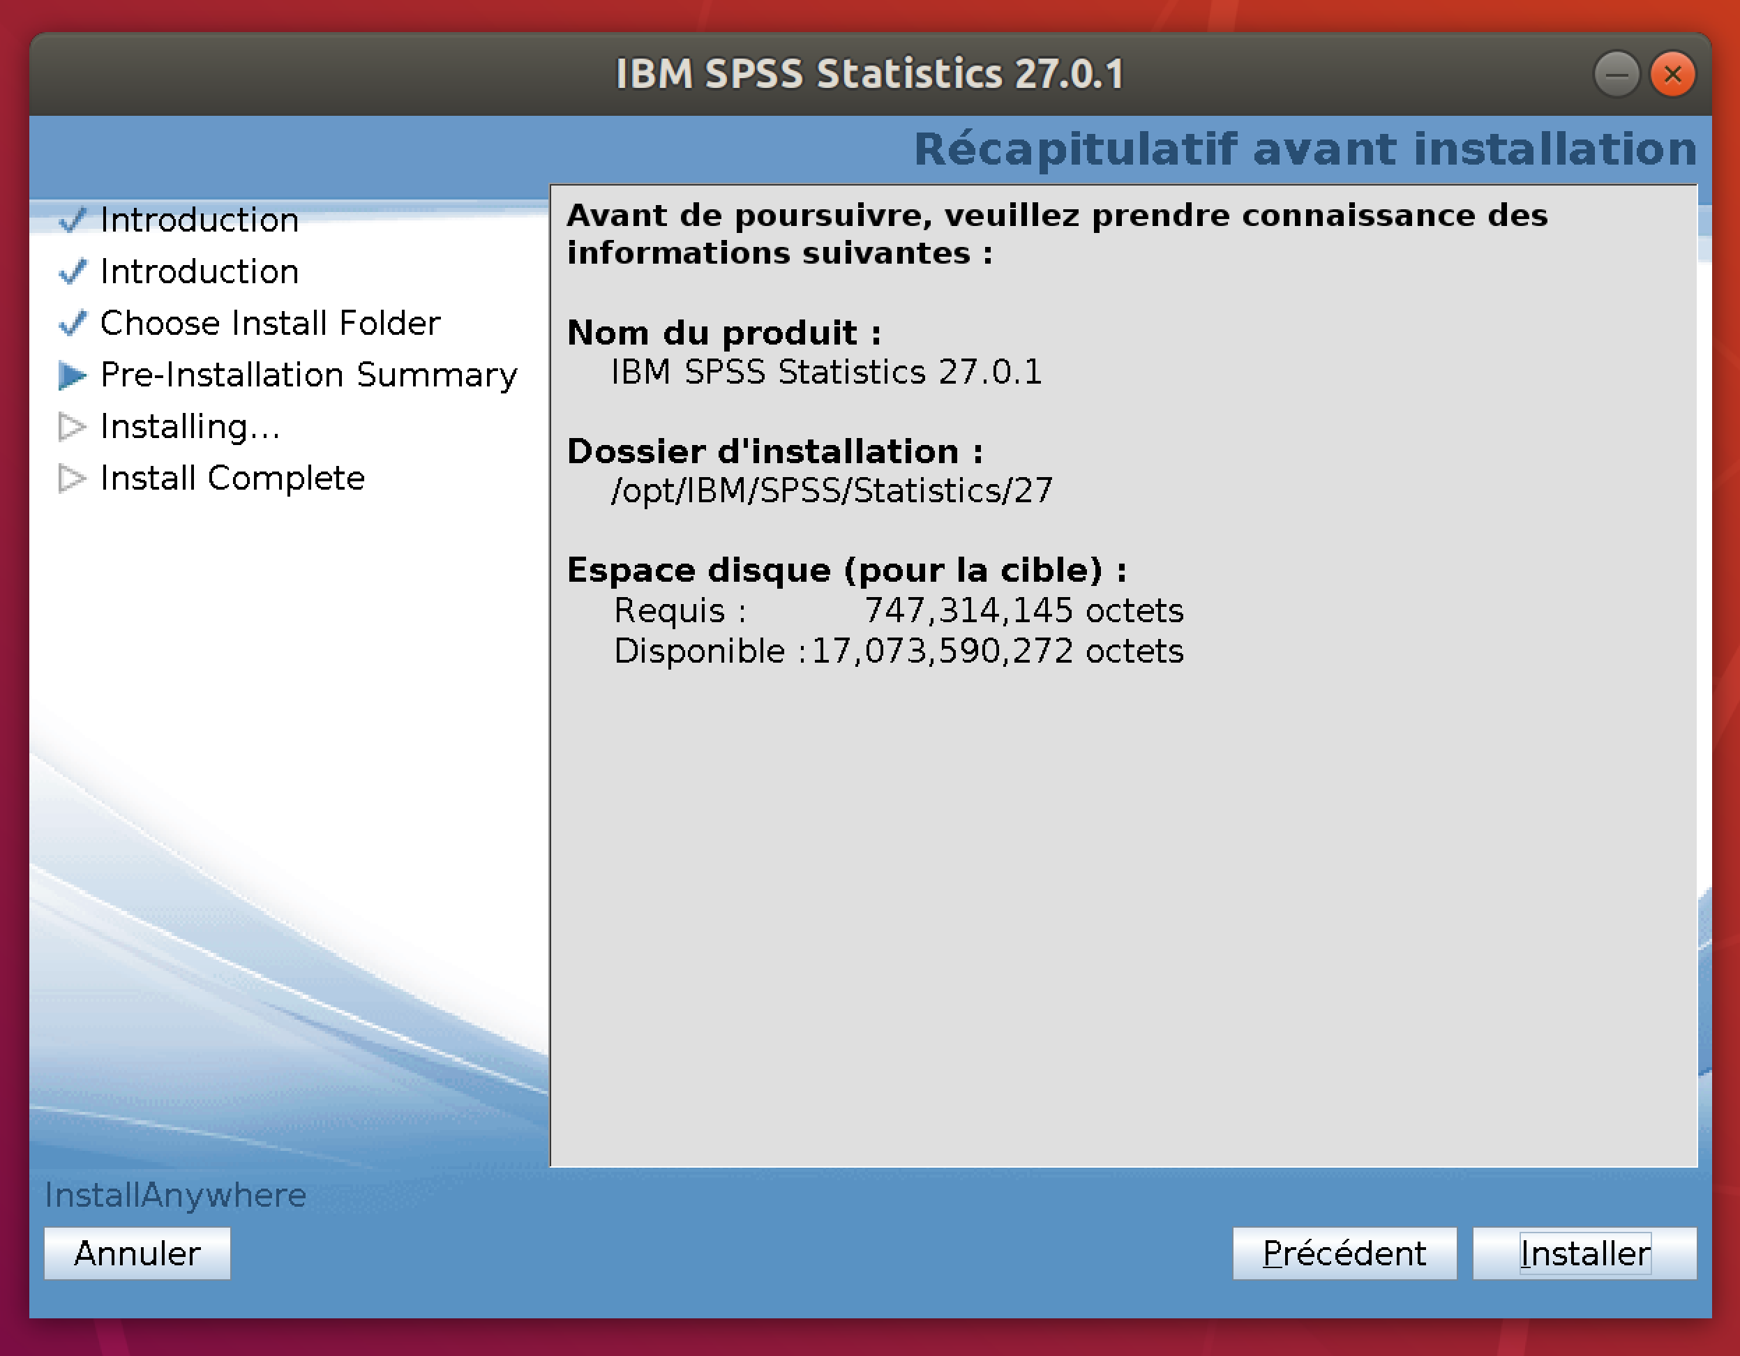Image resolution: width=1740 pixels, height=1356 pixels.
Task: Click the hollow arrow beside Installing...
Action: (x=72, y=427)
